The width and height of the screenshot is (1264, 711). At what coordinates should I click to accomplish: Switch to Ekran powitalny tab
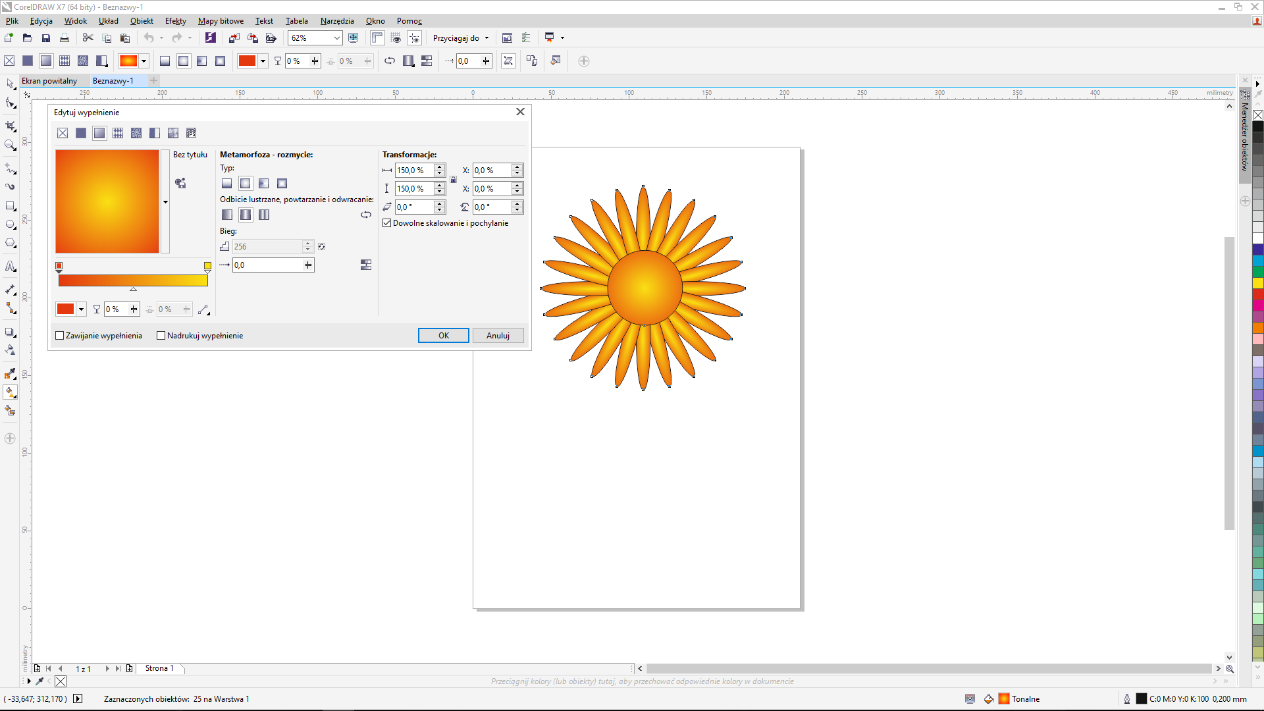49,81
